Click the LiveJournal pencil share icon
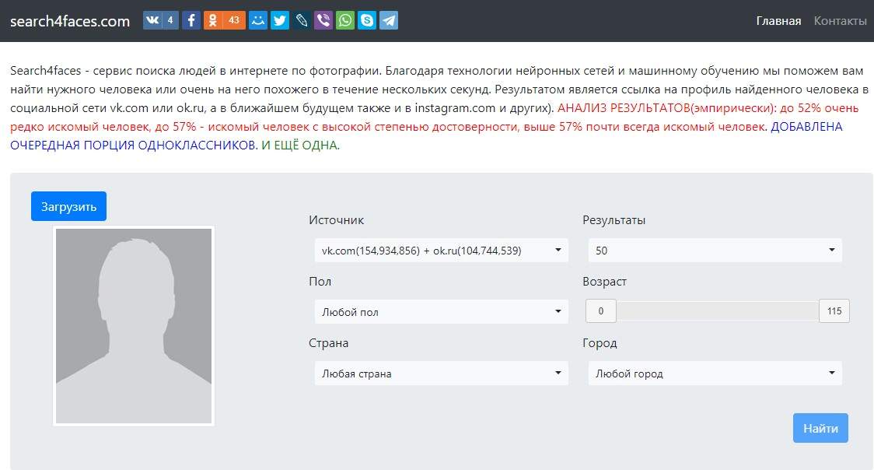The width and height of the screenshot is (874, 470). (302, 20)
